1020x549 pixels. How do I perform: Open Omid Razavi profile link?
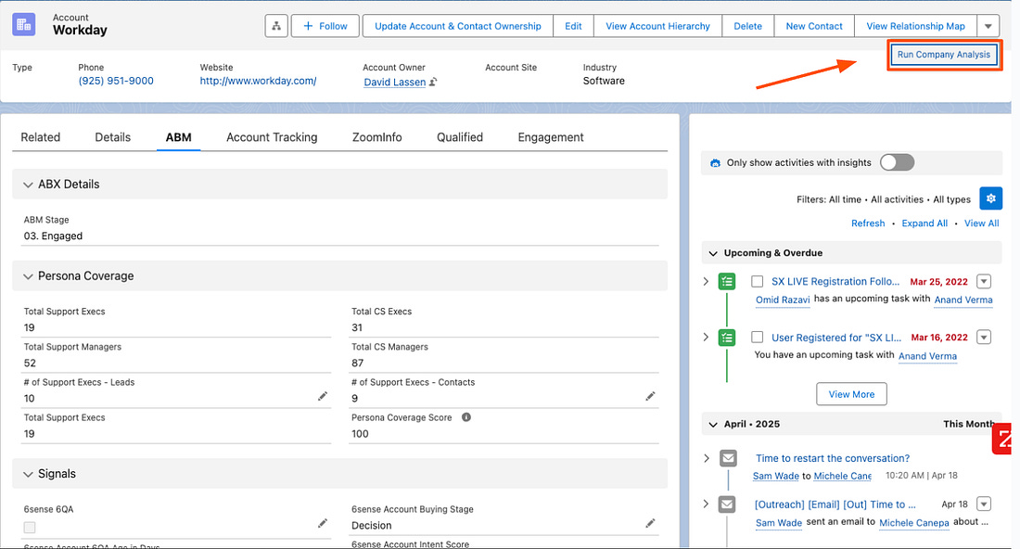pyautogui.click(x=783, y=300)
